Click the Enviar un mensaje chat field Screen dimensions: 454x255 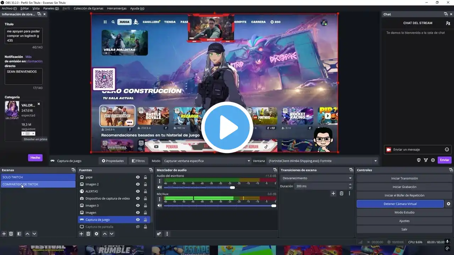pyautogui.click(x=417, y=149)
